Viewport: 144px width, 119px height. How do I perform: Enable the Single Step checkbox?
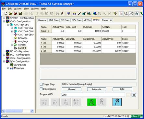[x=41, y=84]
